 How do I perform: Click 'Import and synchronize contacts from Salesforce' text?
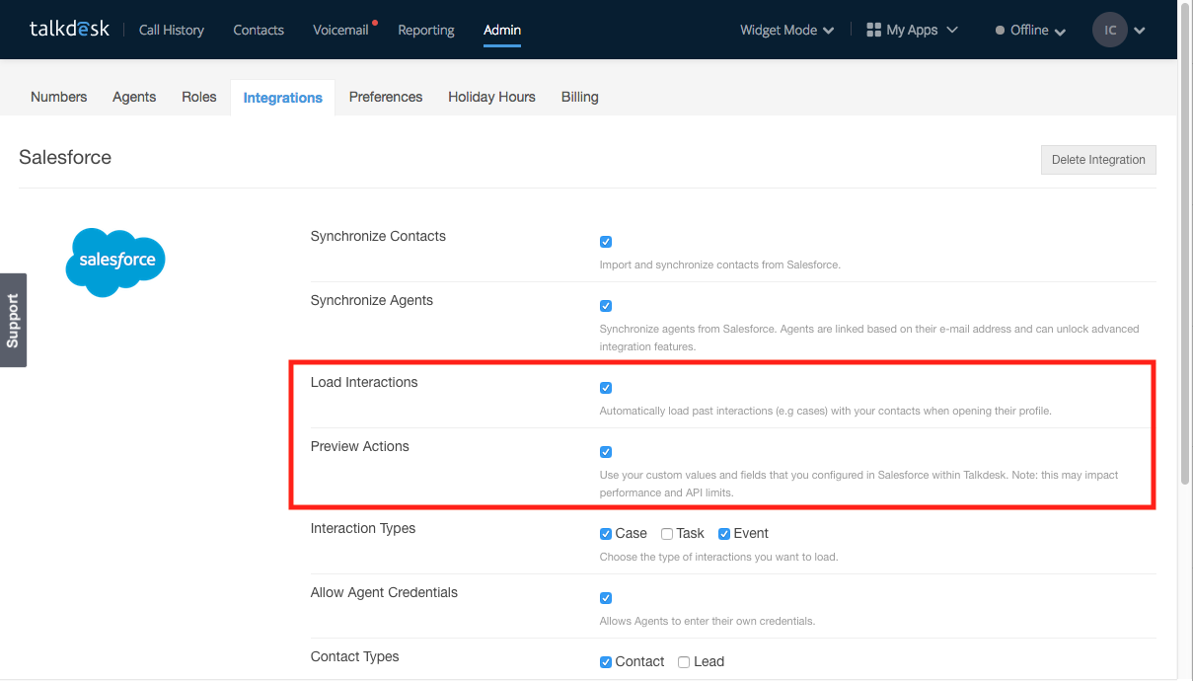(720, 265)
